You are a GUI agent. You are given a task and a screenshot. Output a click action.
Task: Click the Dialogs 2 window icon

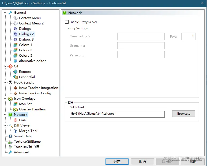click(16, 34)
